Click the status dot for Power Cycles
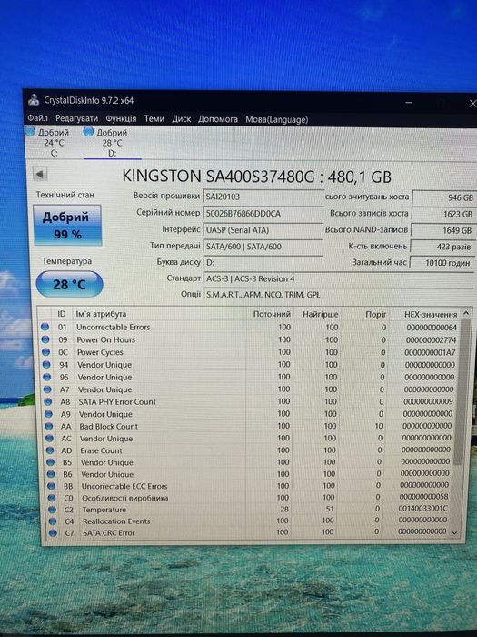This screenshot has width=477, height=637. point(46,352)
